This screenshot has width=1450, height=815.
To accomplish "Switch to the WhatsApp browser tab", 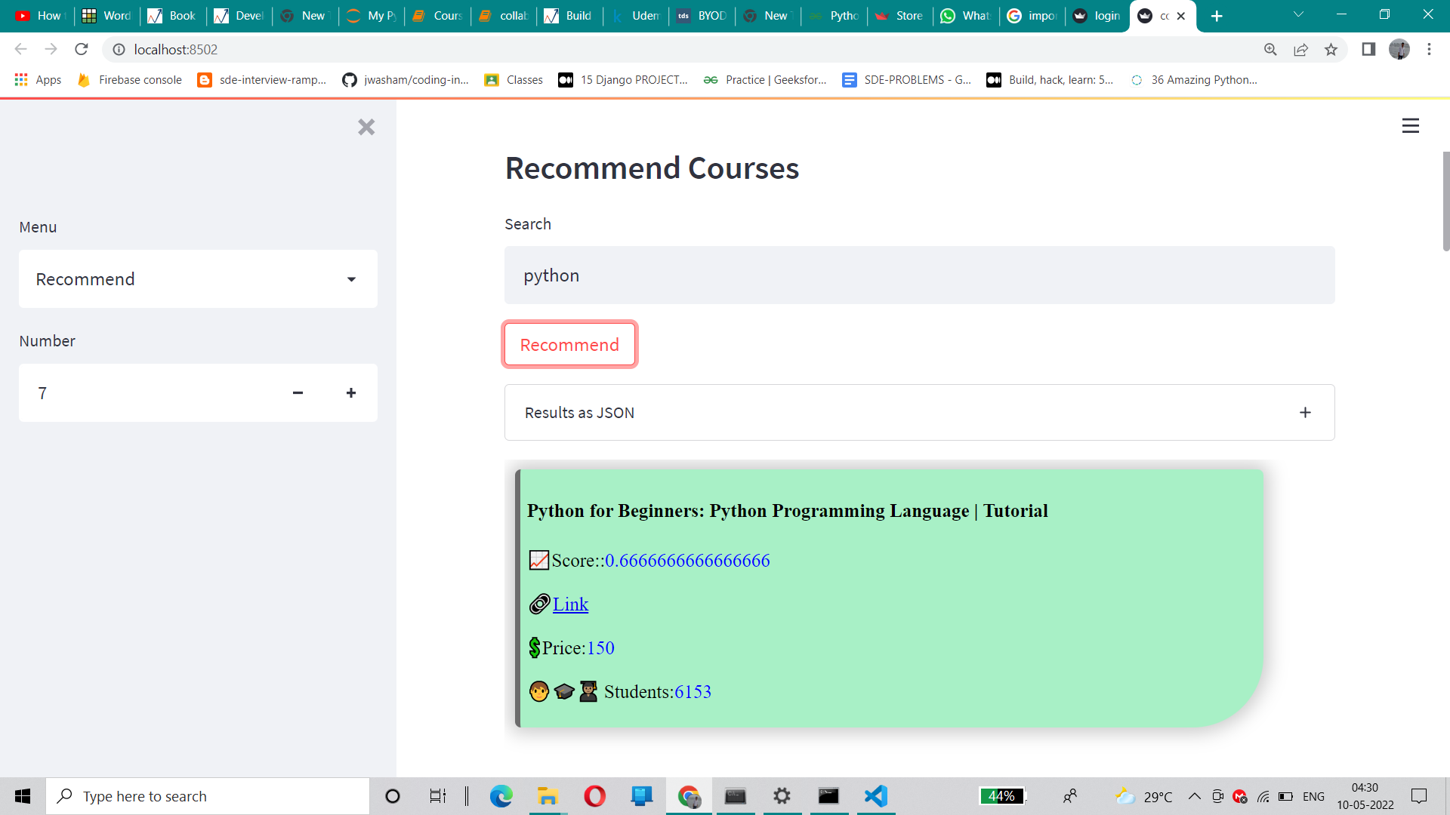I will pyautogui.click(x=966, y=15).
